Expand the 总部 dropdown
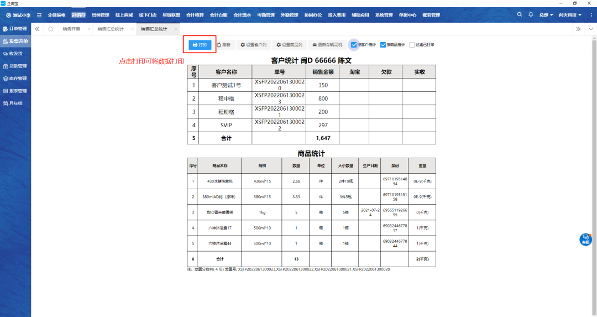The image size is (597, 317). pyautogui.click(x=546, y=14)
